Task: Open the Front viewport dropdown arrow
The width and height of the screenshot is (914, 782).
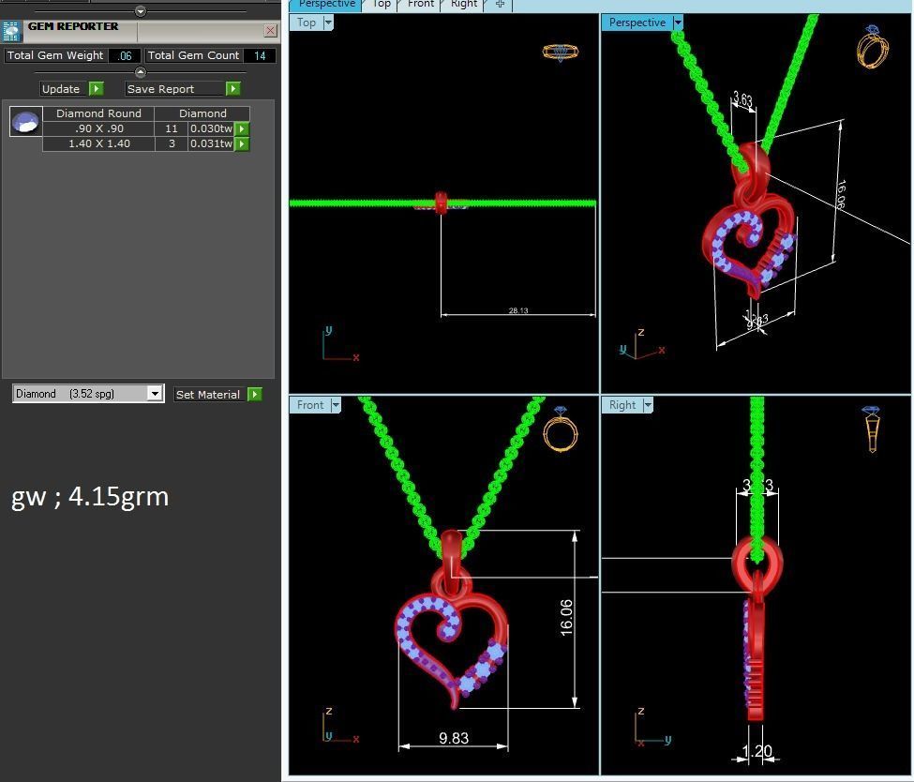Action: 336,405
